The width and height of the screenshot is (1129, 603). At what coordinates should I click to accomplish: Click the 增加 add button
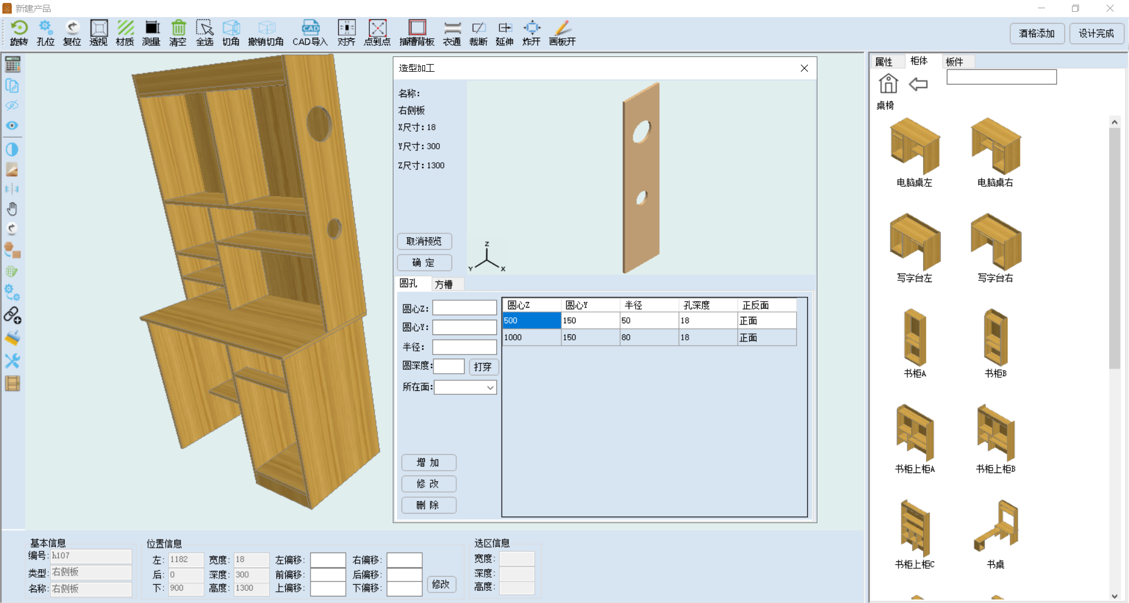coord(429,463)
